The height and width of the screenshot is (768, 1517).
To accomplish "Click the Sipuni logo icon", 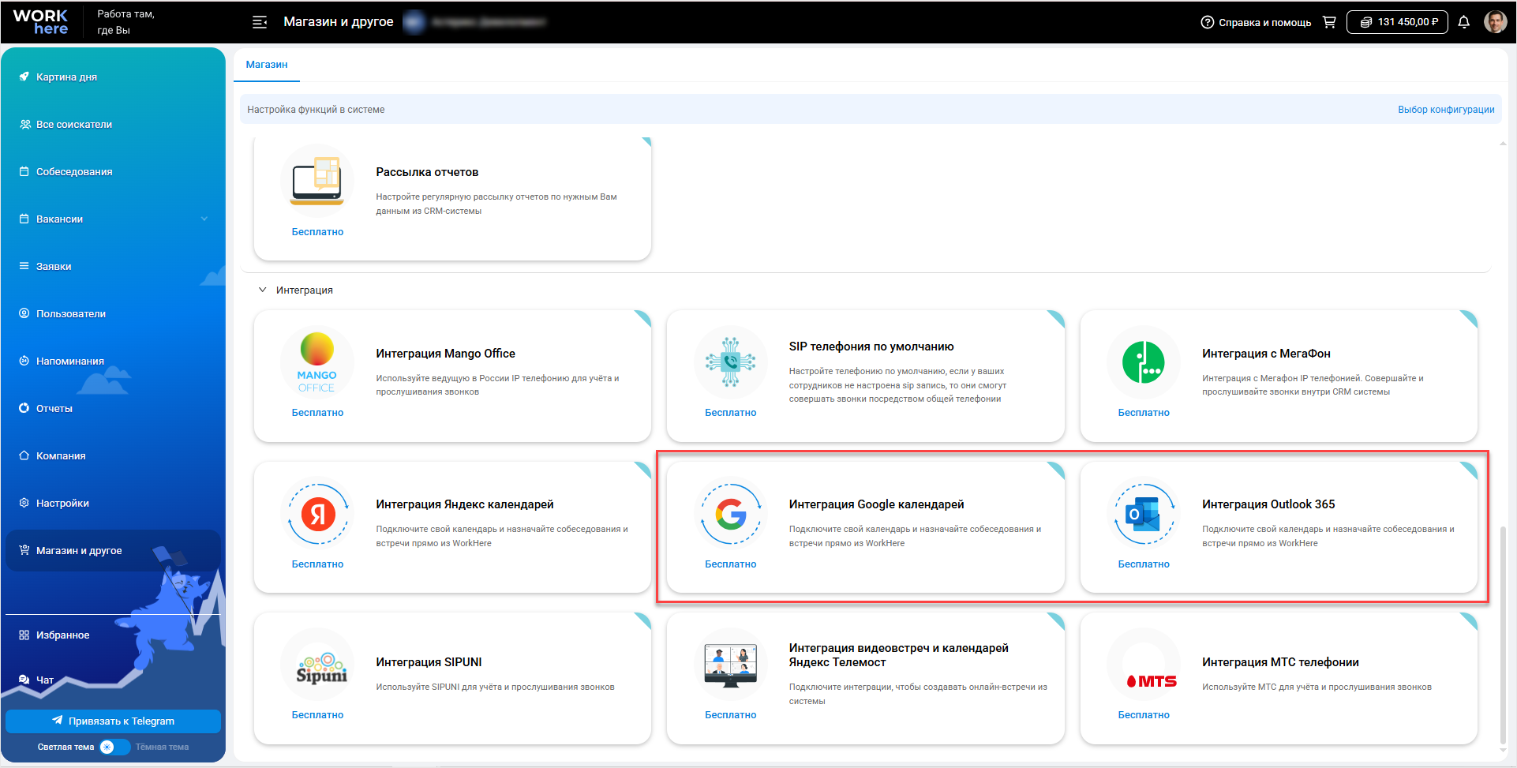I will pos(321,667).
